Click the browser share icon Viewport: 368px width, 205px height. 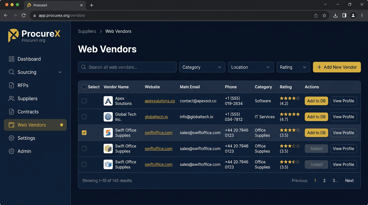(x=316, y=15)
